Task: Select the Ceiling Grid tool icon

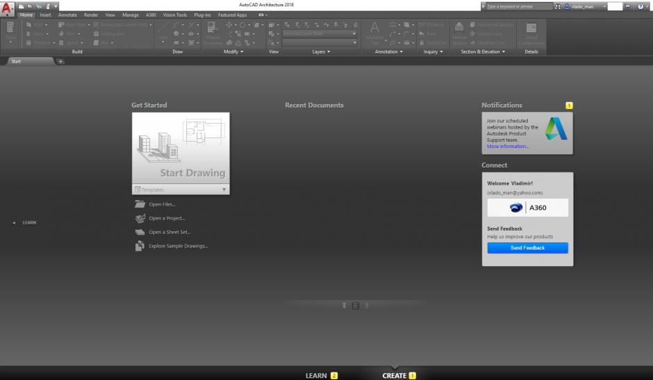Action: 96,34
